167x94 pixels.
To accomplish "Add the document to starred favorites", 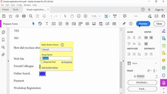I will (10, 16).
